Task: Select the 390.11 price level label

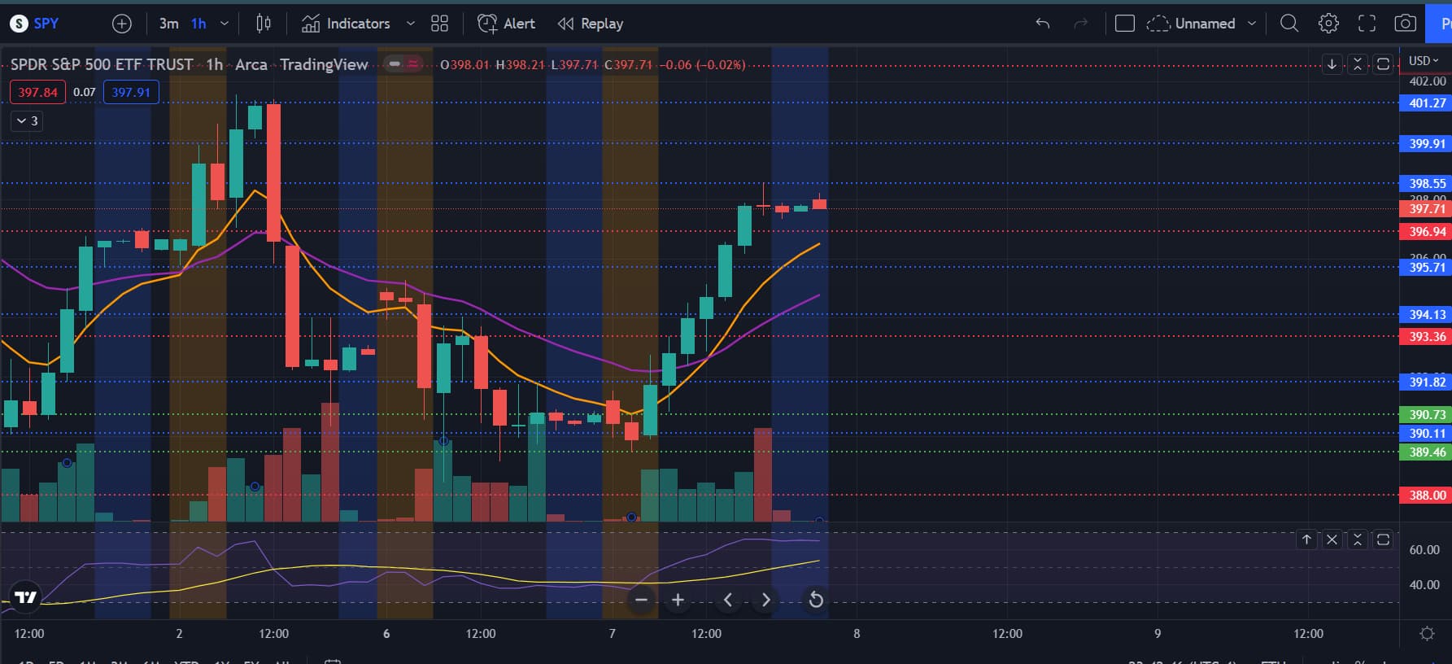Action: tap(1425, 433)
